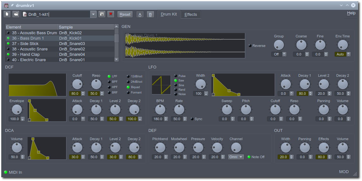Screen dimensions: 362x181
Task: Select the 35 - Acoustic Bass Drum row
Action: click(x=60, y=33)
